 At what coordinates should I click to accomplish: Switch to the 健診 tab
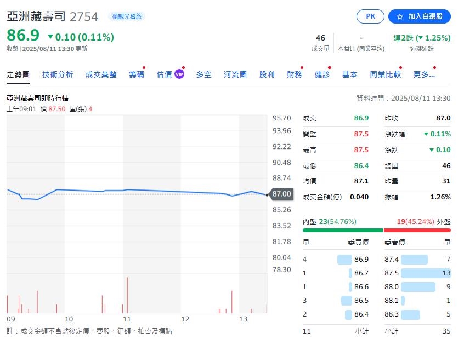point(322,74)
